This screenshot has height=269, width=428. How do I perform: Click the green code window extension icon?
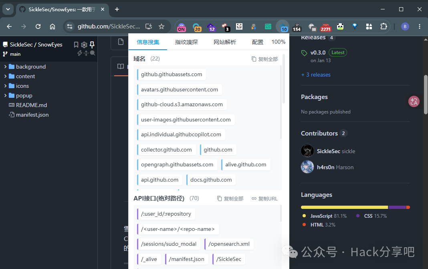(x=268, y=26)
